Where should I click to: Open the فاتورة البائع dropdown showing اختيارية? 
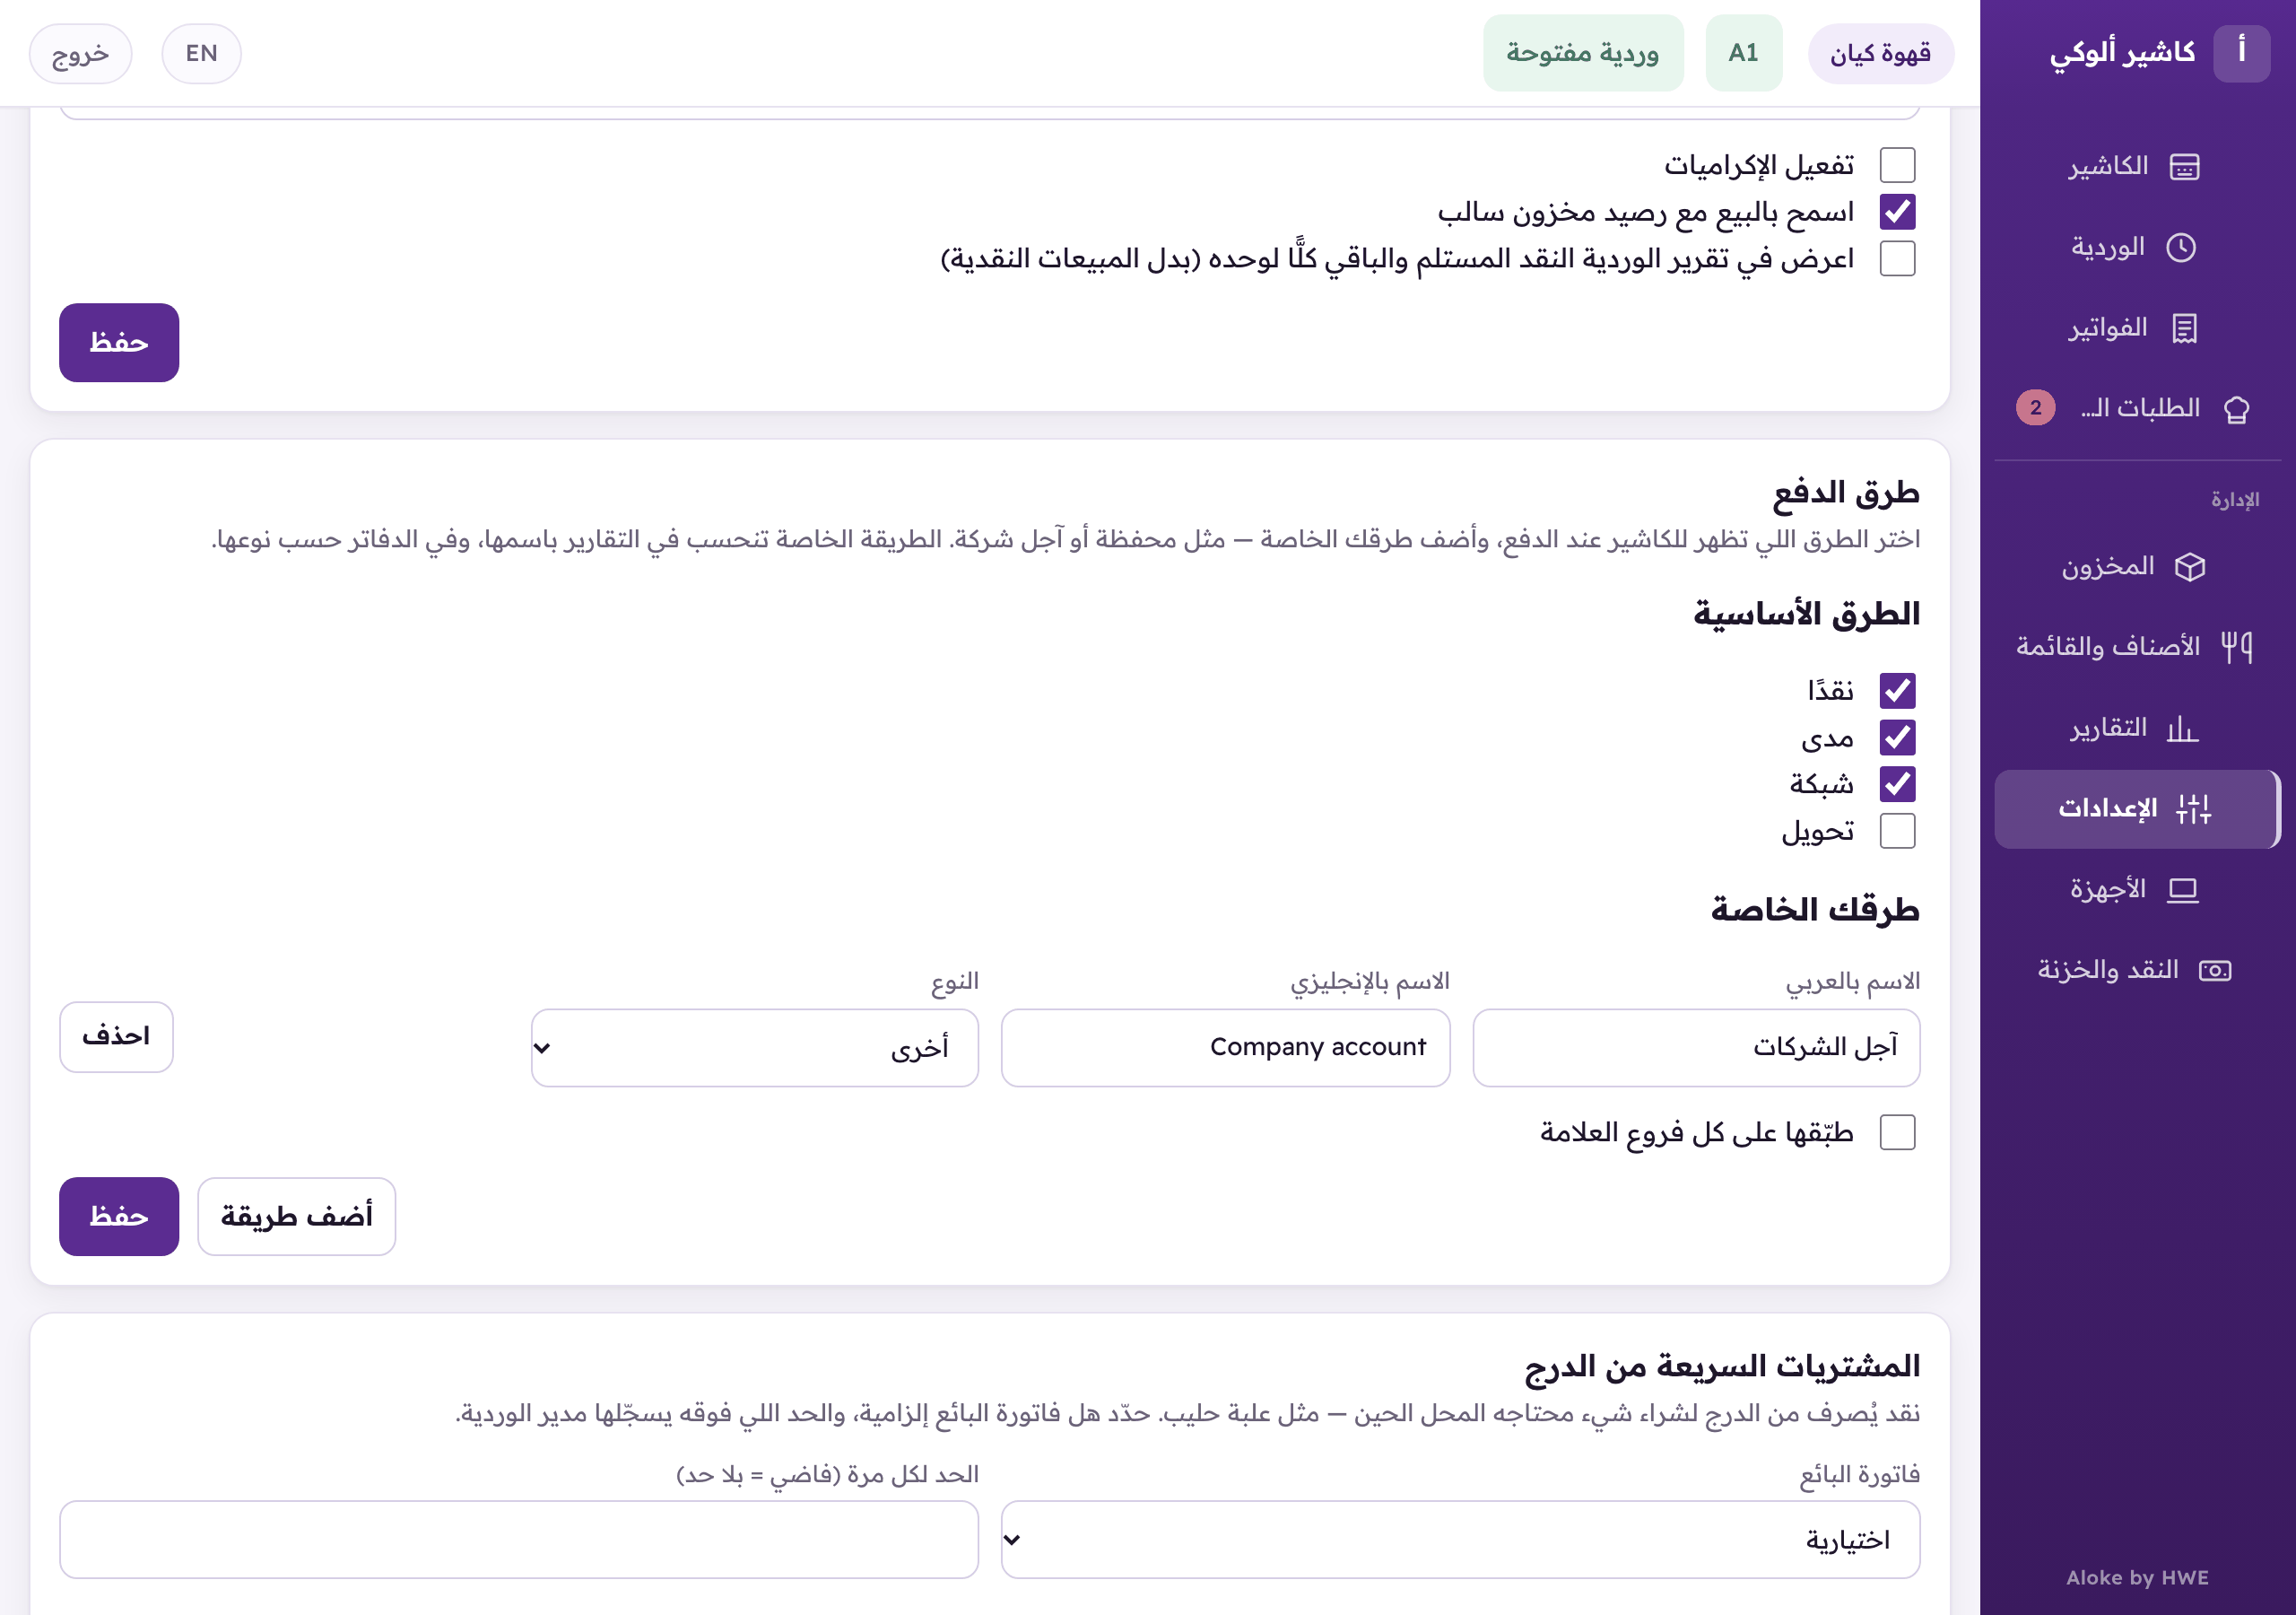coord(1460,1540)
